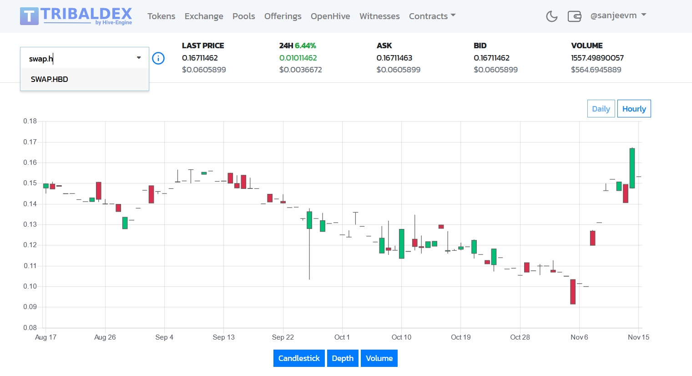Click the 0.08 y-axis label
The height and width of the screenshot is (376, 692).
pyautogui.click(x=30, y=328)
